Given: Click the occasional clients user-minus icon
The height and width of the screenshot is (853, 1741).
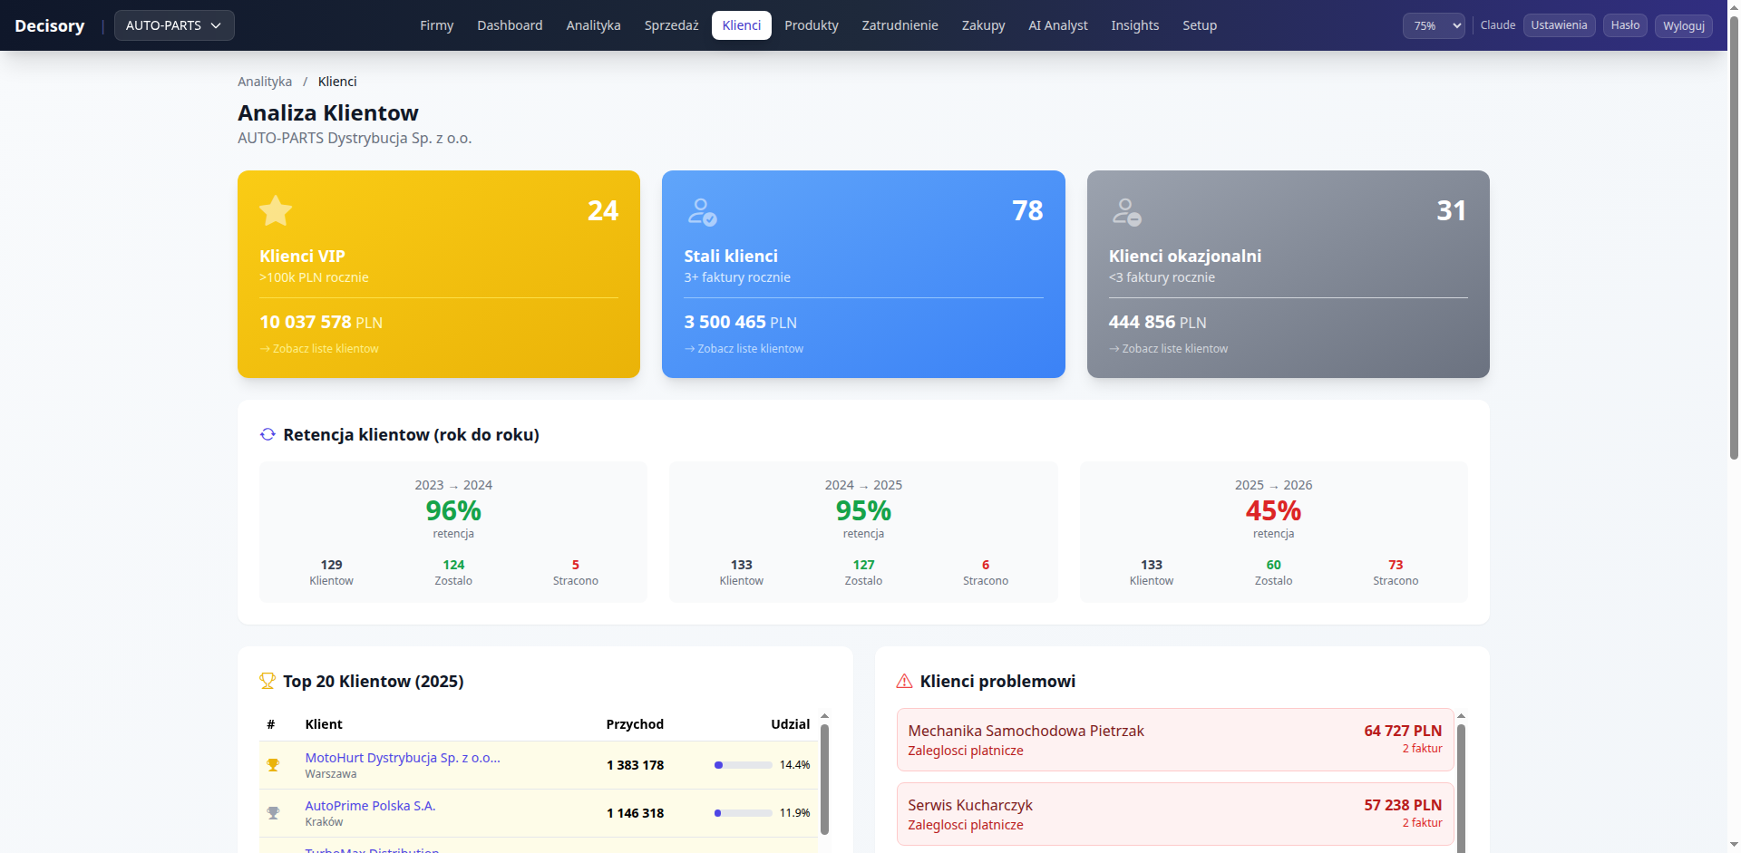Looking at the screenshot, I should [1126, 212].
